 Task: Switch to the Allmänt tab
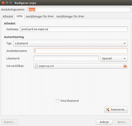click(8, 16)
